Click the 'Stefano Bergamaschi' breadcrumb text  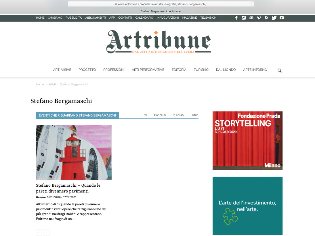pos(74,84)
